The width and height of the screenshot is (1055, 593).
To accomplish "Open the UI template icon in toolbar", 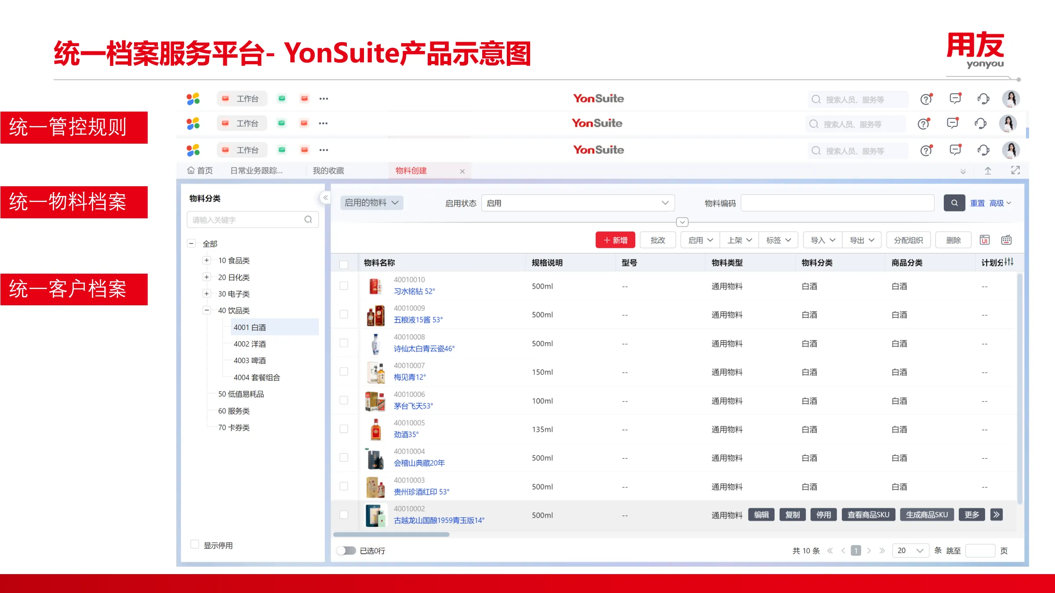I will pyautogui.click(x=985, y=240).
